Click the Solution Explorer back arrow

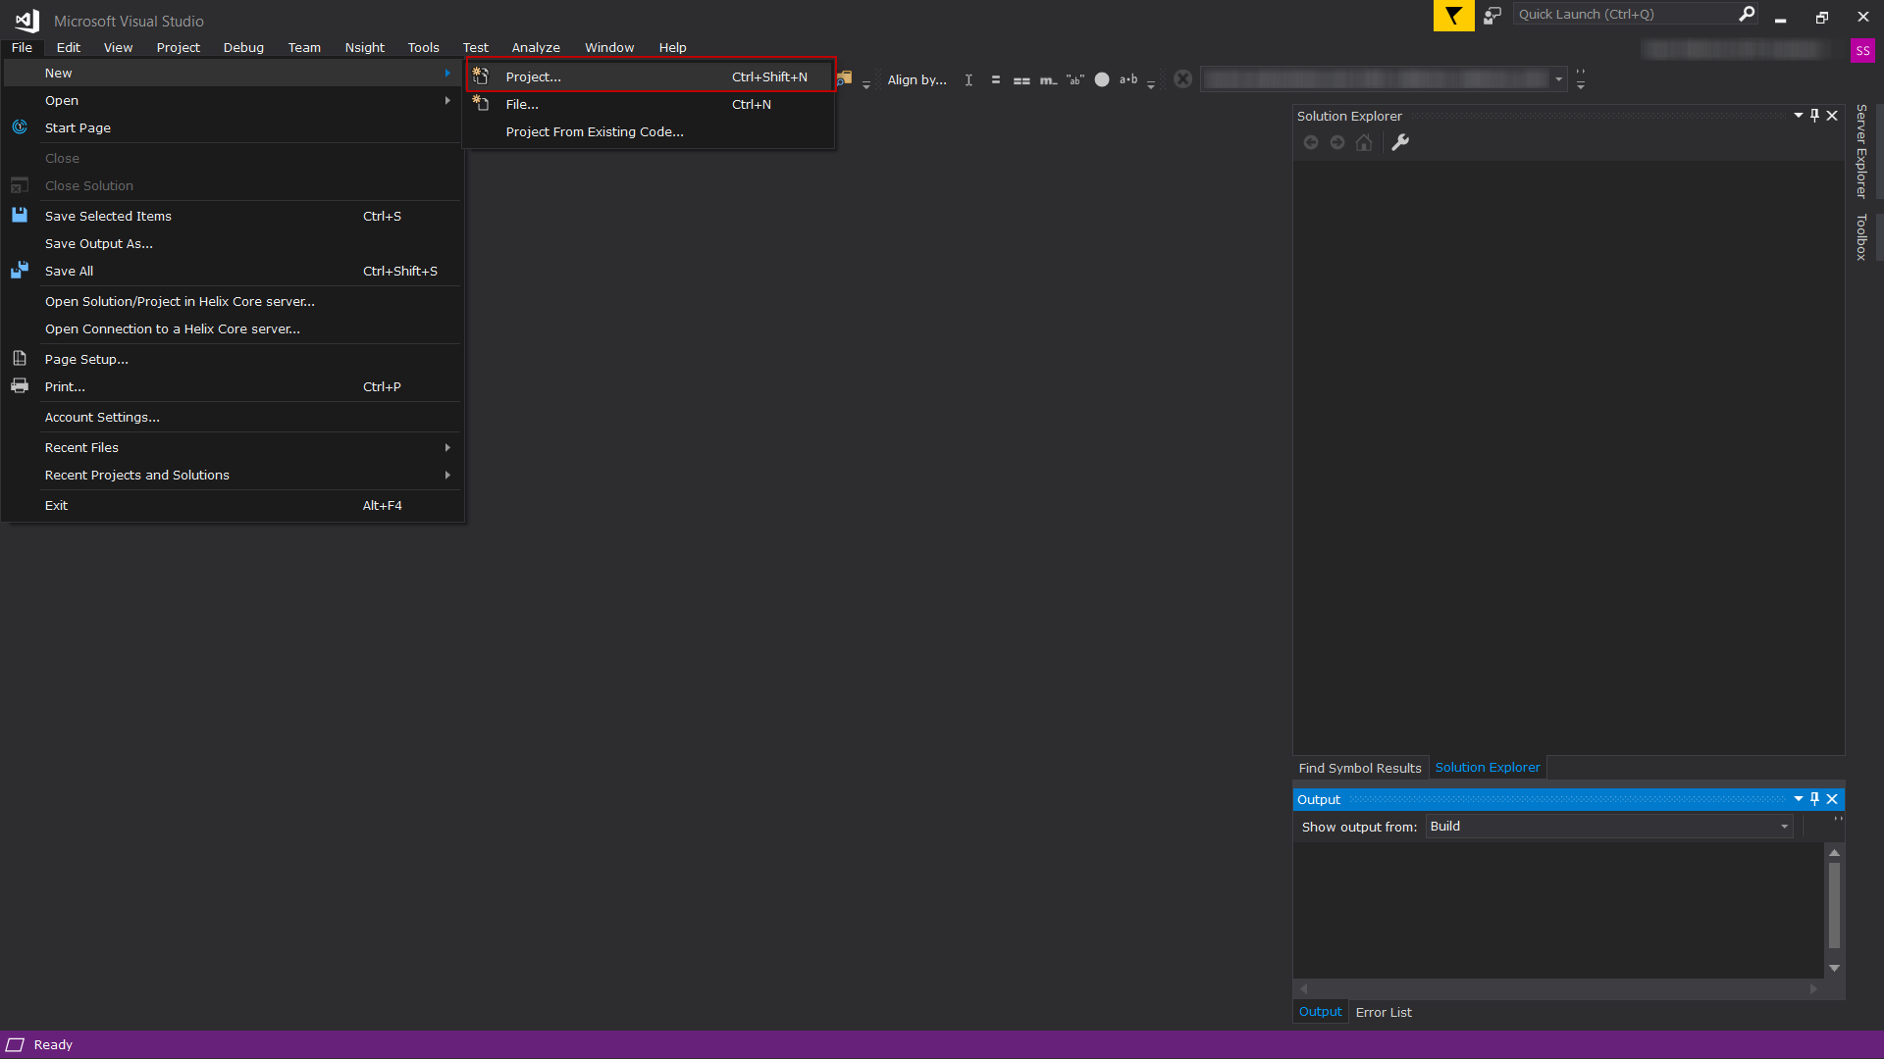click(1311, 143)
